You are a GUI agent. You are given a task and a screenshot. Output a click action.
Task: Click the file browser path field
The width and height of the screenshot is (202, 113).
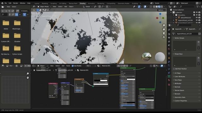click(x=25, y=11)
